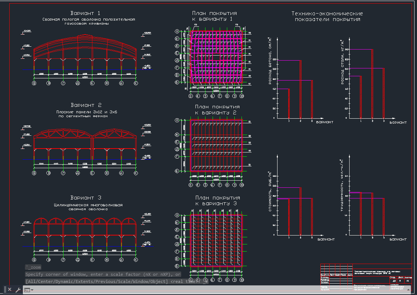The height and width of the screenshot is (295, 417).
Task: Click the 'Specify corner of window' prompt line
Action: 103,274
